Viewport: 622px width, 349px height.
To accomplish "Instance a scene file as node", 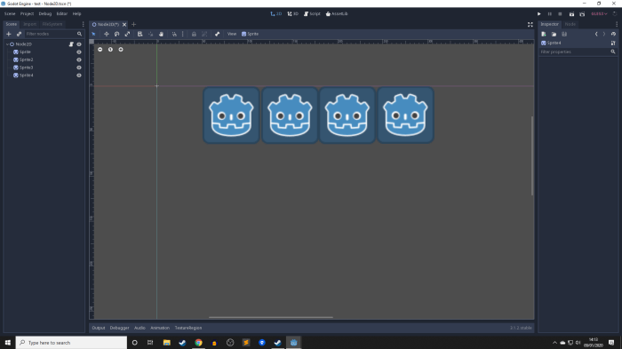I will [19, 34].
